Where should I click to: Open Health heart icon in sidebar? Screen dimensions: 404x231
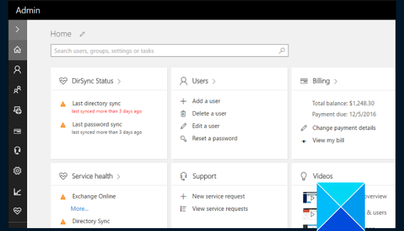pos(17,211)
